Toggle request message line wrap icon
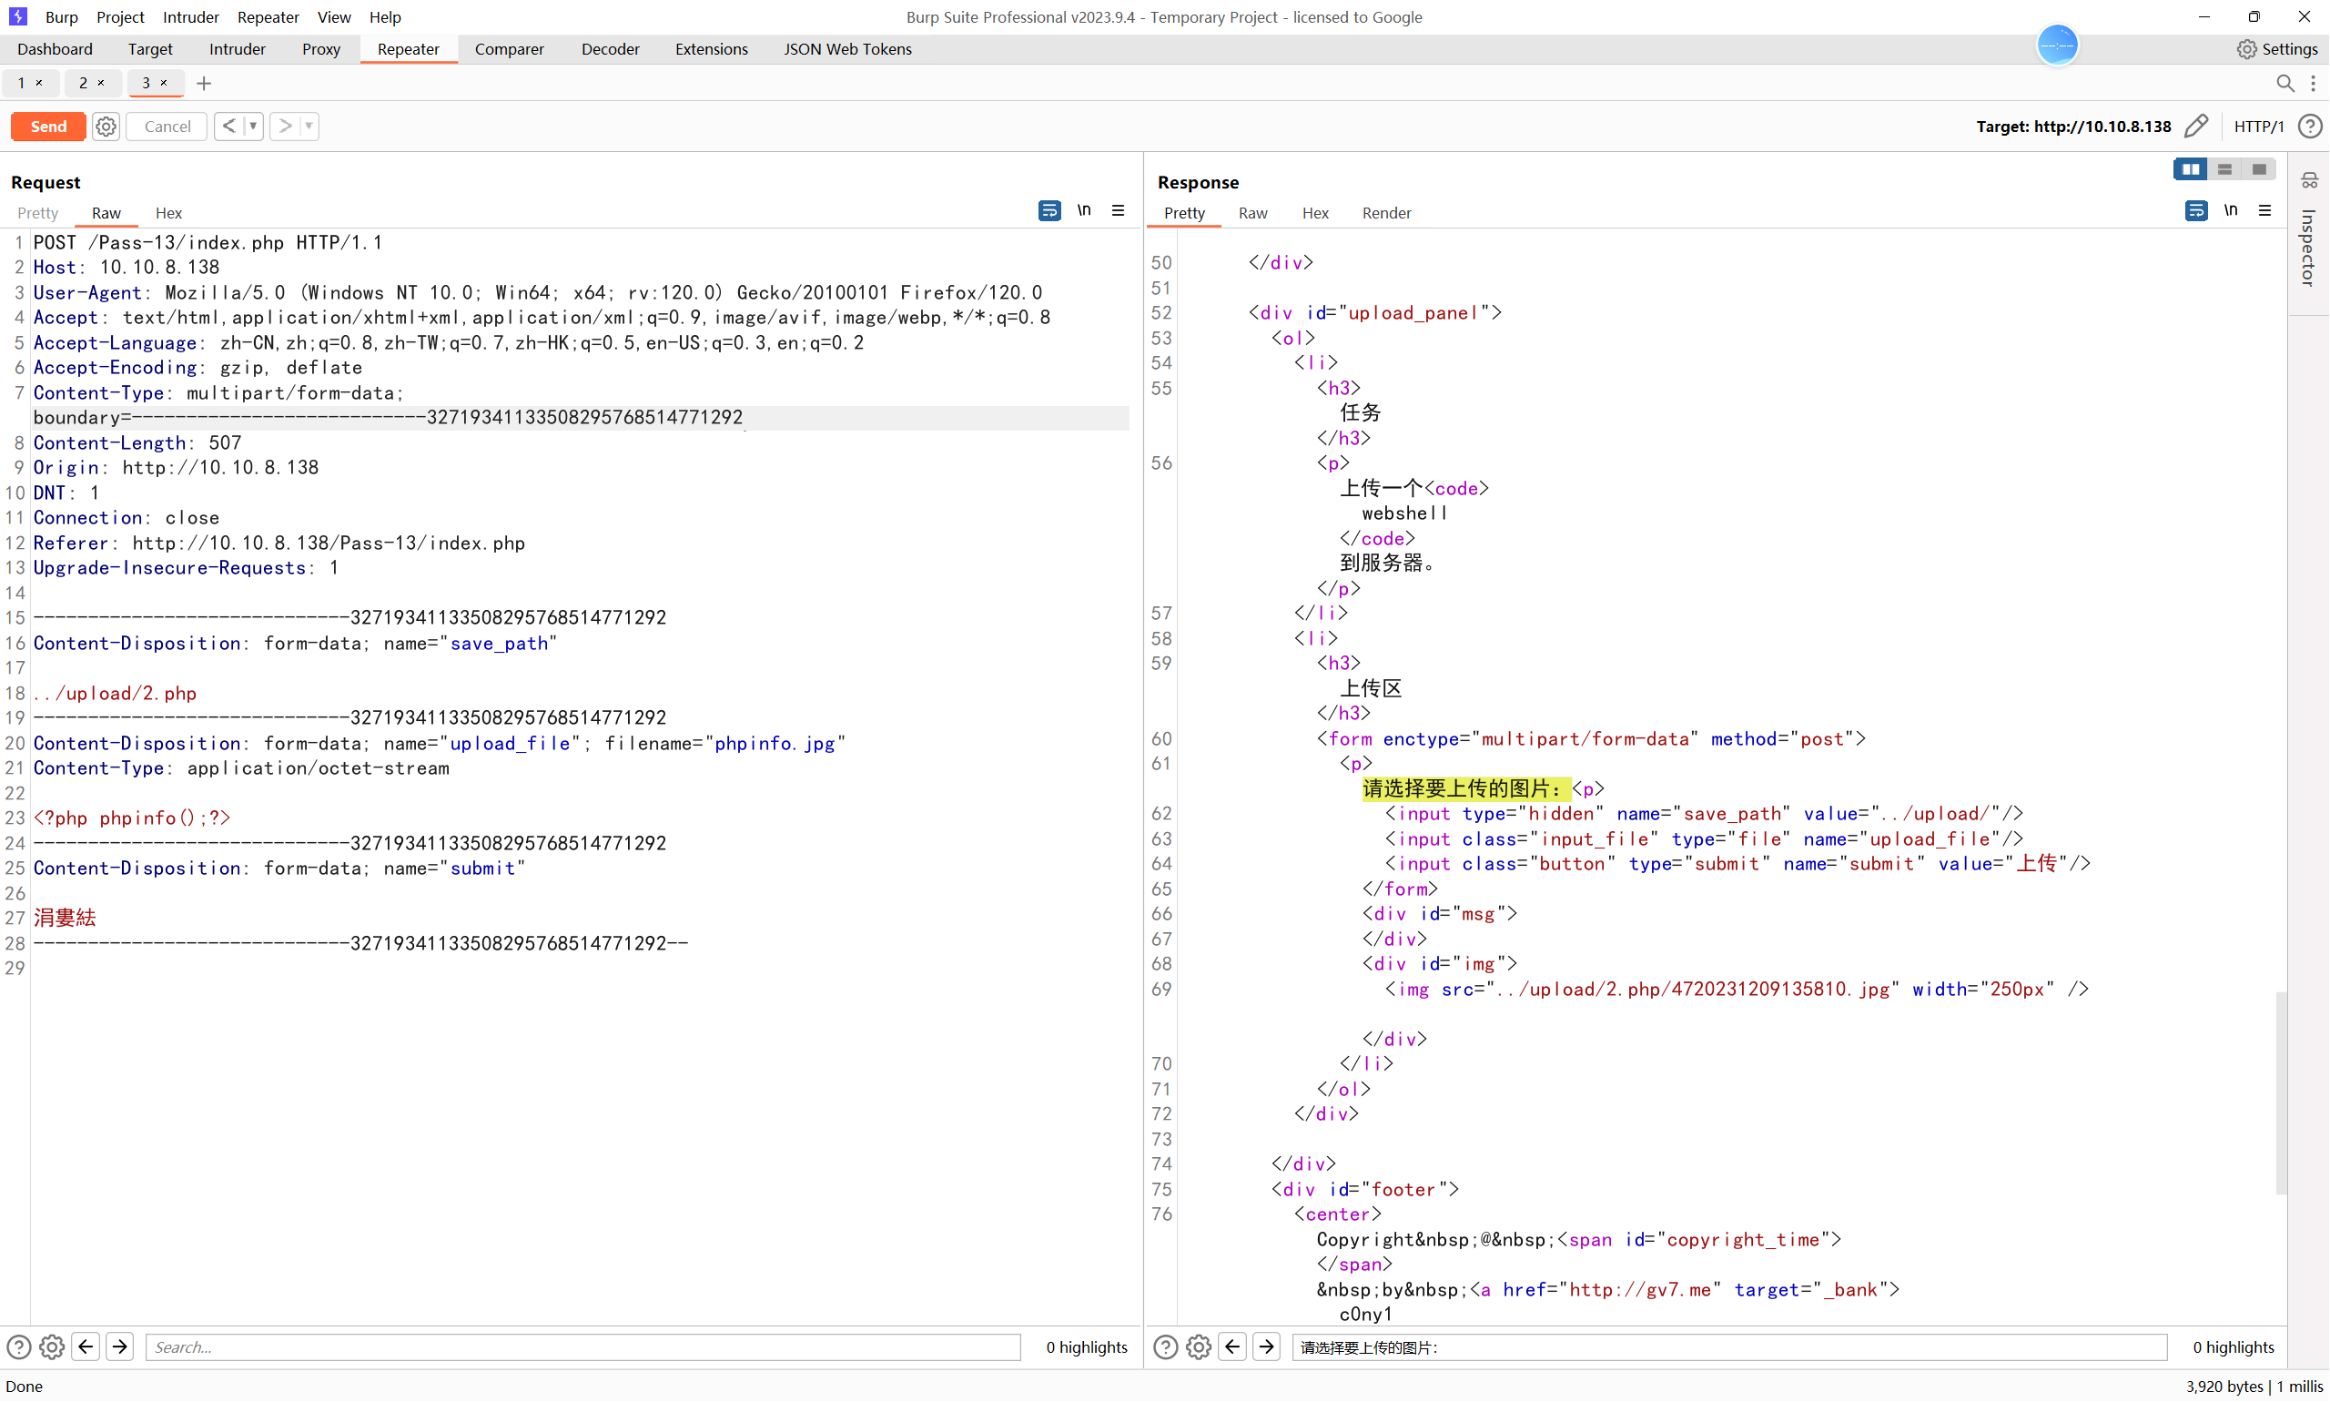Image resolution: width=2330 pixels, height=1402 pixels. click(x=1049, y=210)
